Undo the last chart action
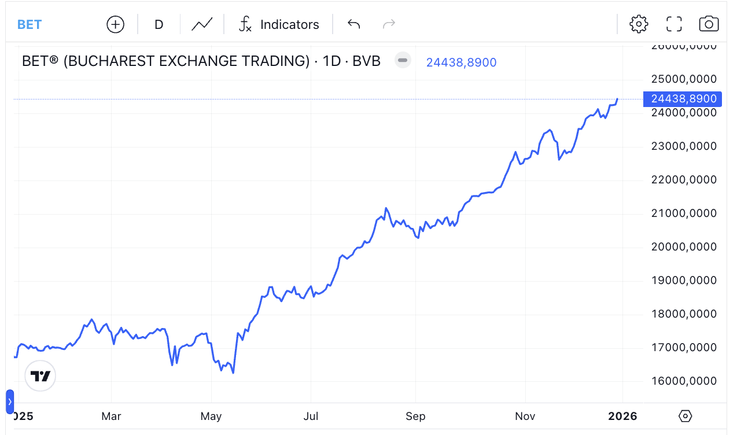Screen dimensions: 737x435 [x=353, y=24]
